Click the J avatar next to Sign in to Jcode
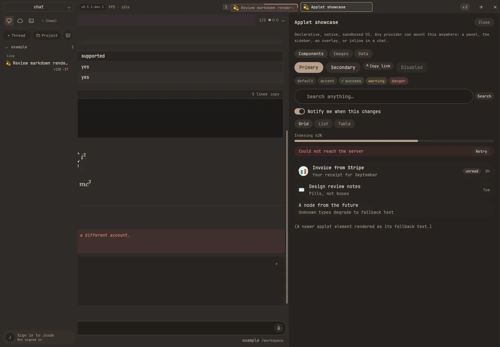Viewport: 500px width, 347px height. coord(10,337)
